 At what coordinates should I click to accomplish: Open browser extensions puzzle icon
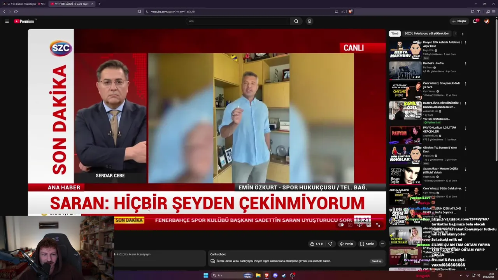[x=472, y=12]
